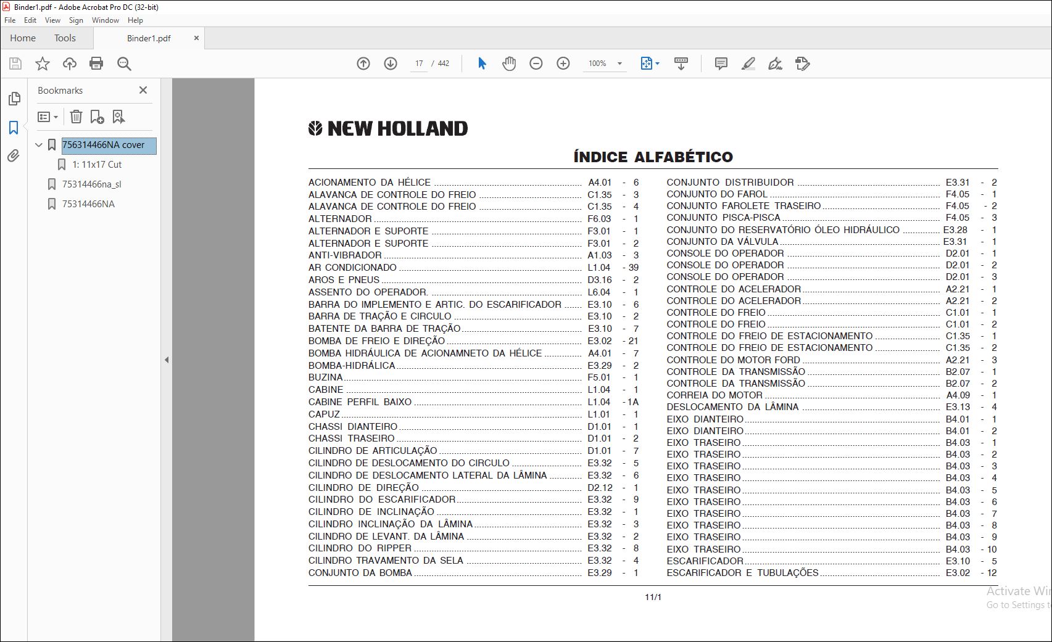The height and width of the screenshot is (642, 1052).
Task: Open the Attachments paperclip panel
Action: (14, 156)
